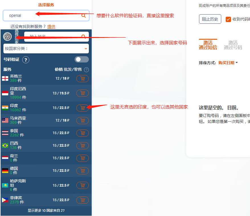Add 菲律宾 number to cart
Image resolution: width=250 pixels, height=216 pixels.
(82, 200)
